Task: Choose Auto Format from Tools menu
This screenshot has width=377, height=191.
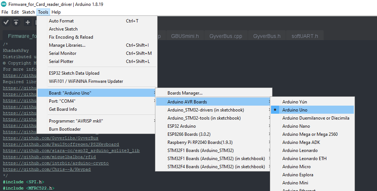Action: [97, 21]
